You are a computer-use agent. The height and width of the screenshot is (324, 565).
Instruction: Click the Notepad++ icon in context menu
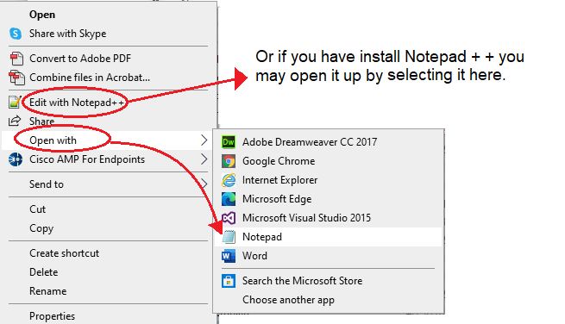(15, 103)
